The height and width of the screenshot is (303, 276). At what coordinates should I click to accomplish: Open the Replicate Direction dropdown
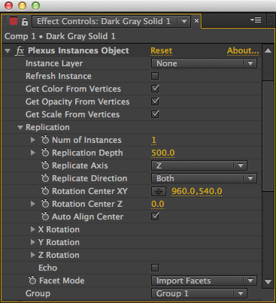point(204,178)
